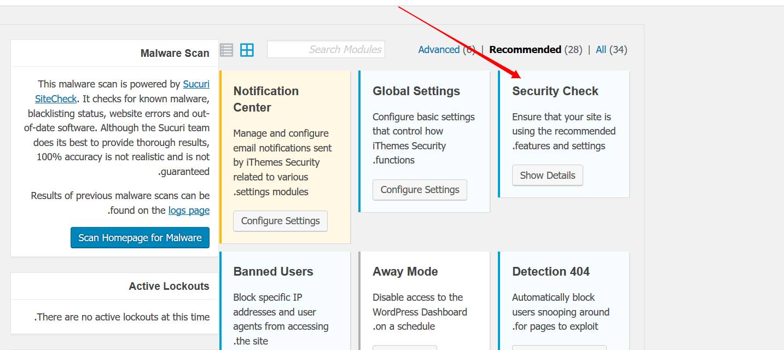Click the Active Lockouts panel header

pos(115,286)
